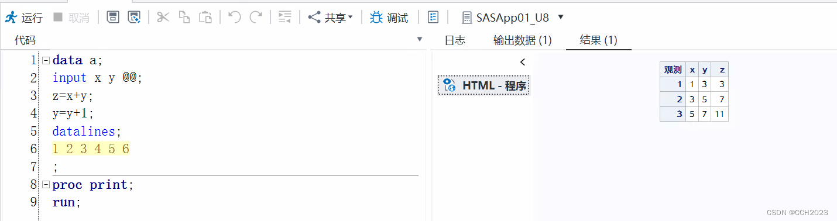Click the 'run;' code line
Viewport: 837px width, 221px height.
[x=66, y=202]
